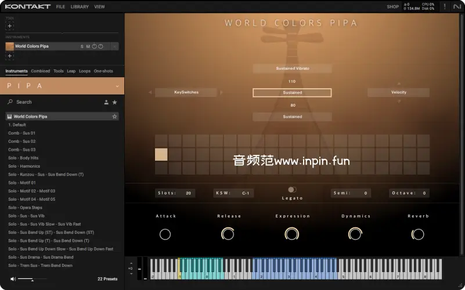Viewport: 465px width, 290px height.
Task: Open the LIBRARY menu
Action: point(80,6)
